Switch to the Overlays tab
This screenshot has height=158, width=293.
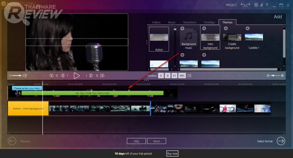click(209, 22)
